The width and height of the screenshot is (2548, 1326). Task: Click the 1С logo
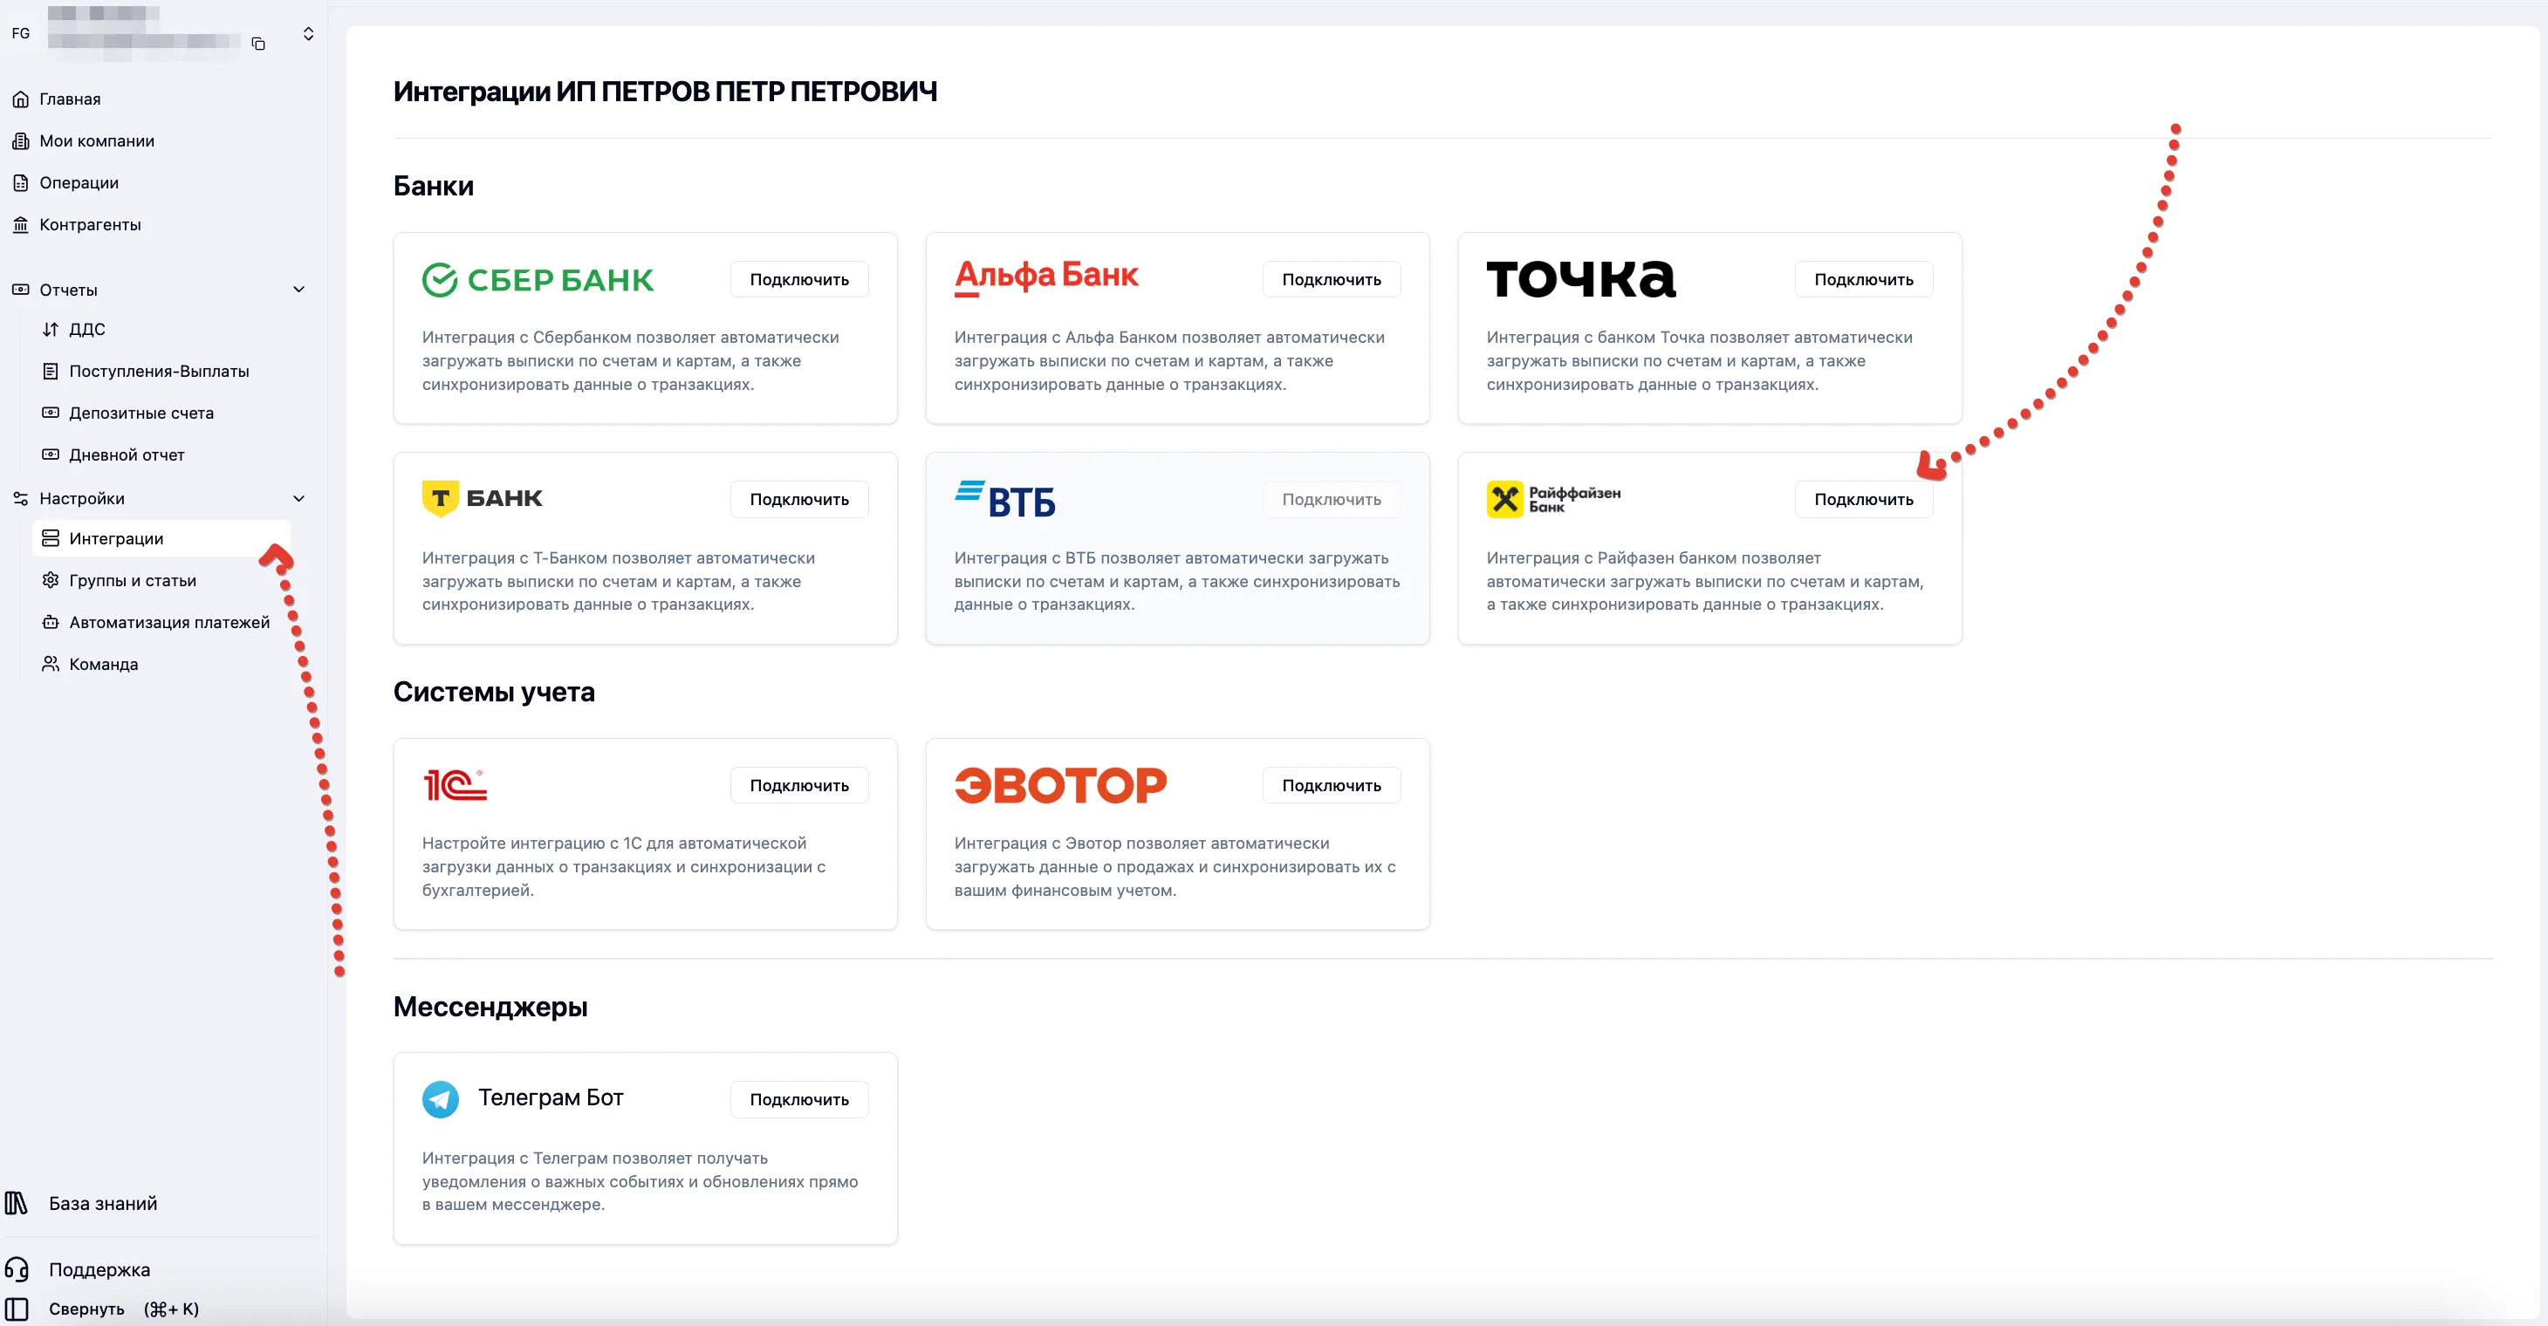pos(455,785)
